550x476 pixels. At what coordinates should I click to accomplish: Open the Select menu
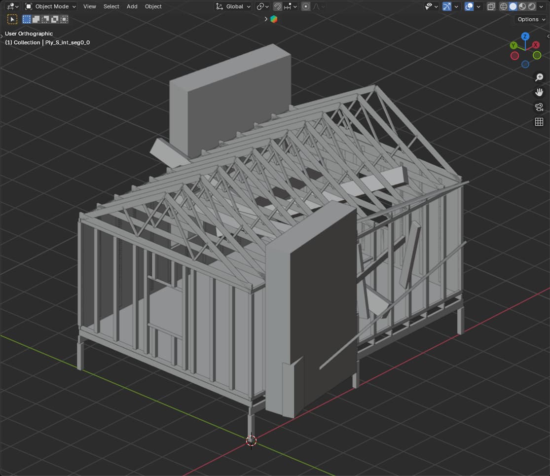(111, 6)
